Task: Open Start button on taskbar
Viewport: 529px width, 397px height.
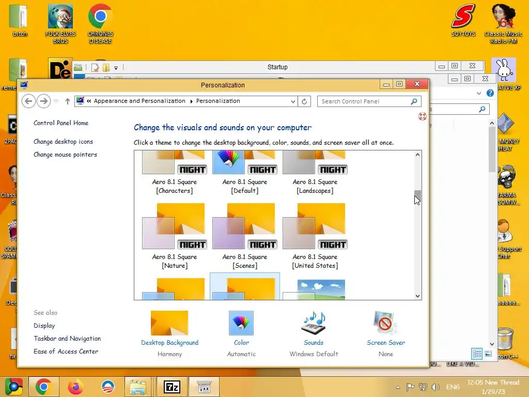Action: [13, 387]
